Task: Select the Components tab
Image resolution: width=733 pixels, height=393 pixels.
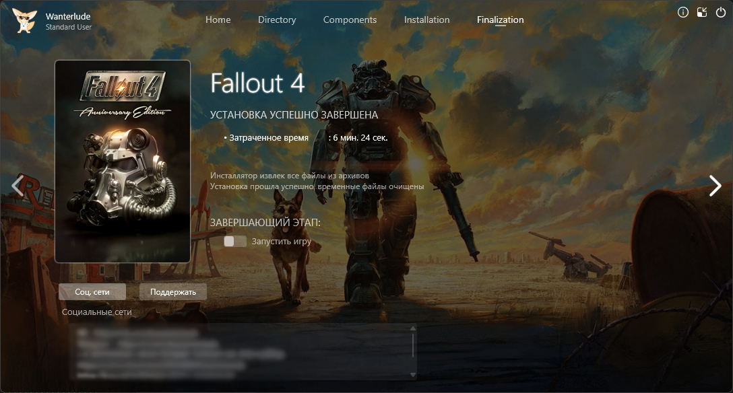Action: pyautogui.click(x=350, y=20)
